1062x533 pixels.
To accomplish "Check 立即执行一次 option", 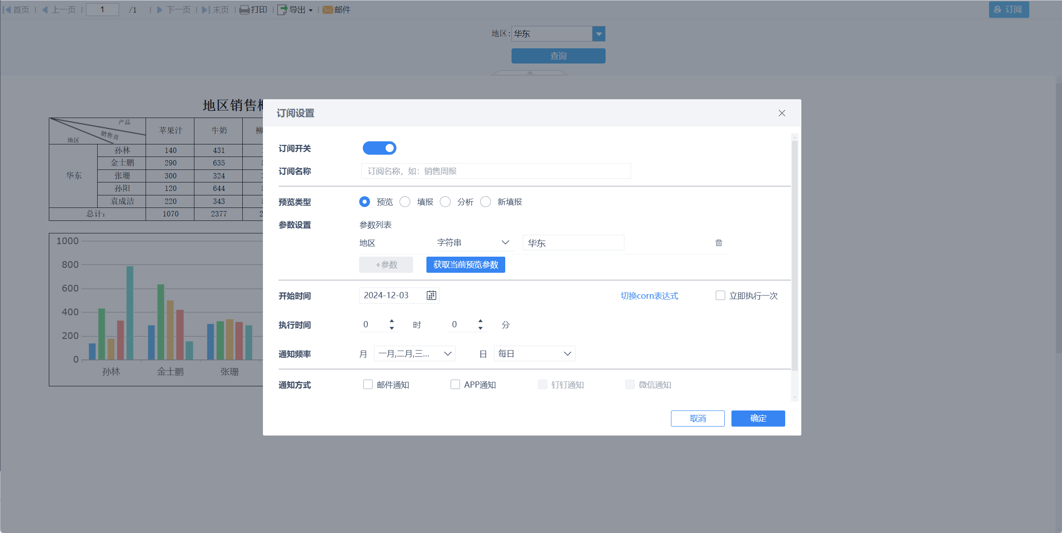I will [x=720, y=296].
